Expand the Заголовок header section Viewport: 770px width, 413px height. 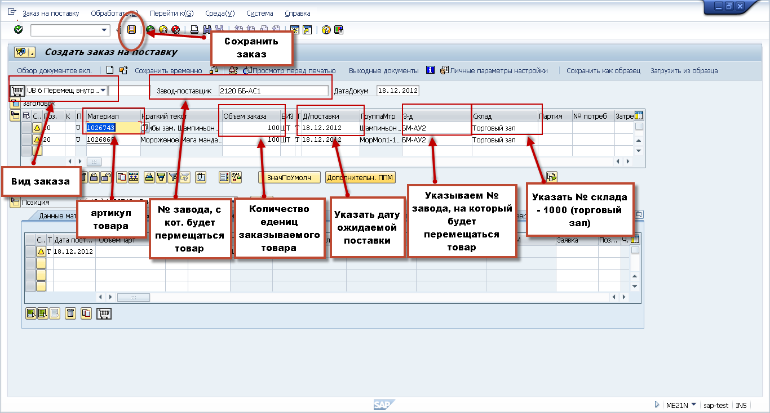click(15, 104)
